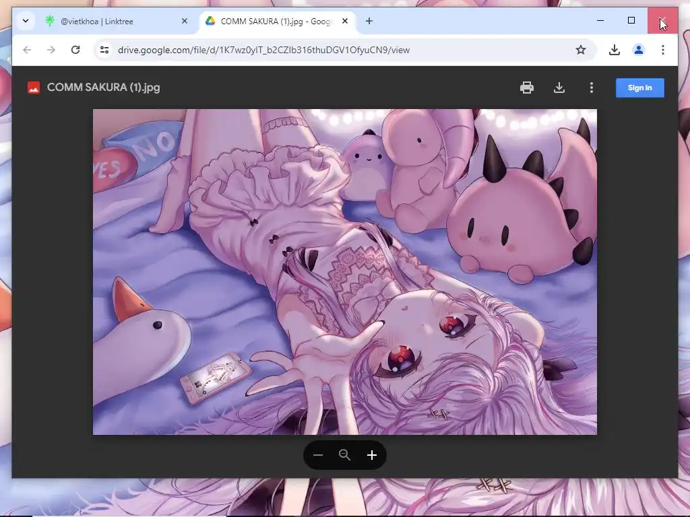
Task: Open a new browser tab
Action: click(369, 21)
